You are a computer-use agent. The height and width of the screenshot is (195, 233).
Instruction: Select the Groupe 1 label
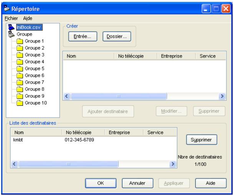click(x=34, y=41)
